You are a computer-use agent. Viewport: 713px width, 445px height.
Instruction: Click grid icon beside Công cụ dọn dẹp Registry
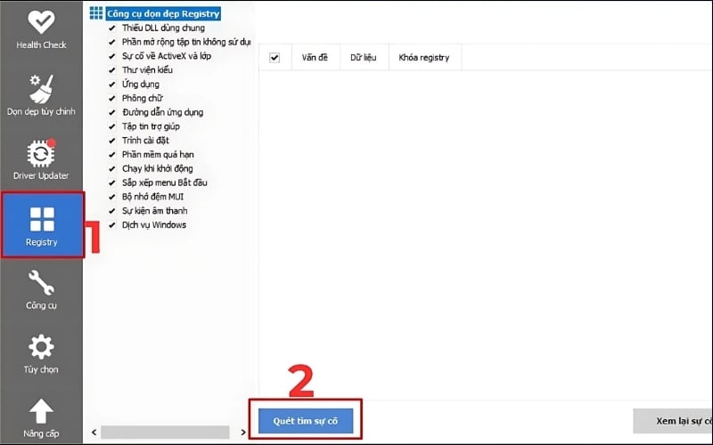coord(96,12)
